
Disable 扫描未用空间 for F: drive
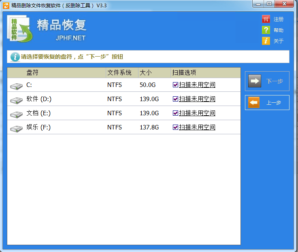[x=175, y=127]
